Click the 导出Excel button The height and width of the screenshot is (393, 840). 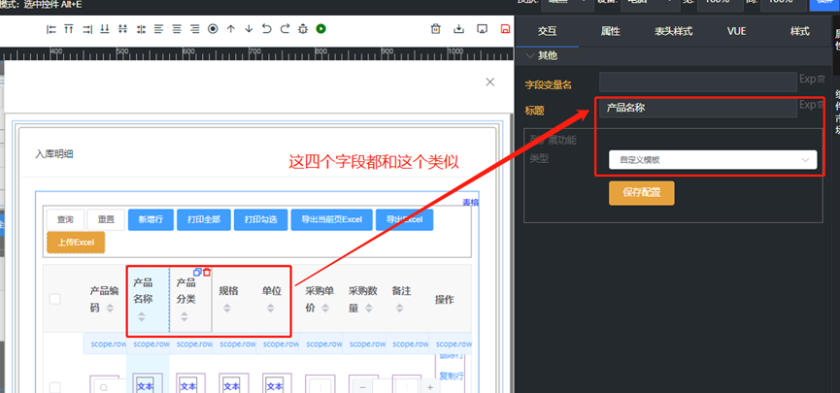pos(405,219)
